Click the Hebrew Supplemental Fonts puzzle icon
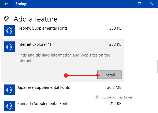 coord(9,31)
